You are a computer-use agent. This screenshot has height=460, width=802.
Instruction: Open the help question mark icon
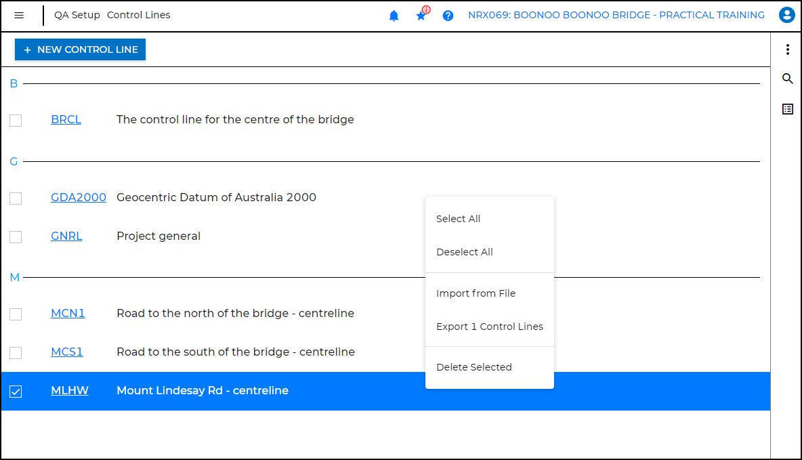pyautogui.click(x=448, y=16)
